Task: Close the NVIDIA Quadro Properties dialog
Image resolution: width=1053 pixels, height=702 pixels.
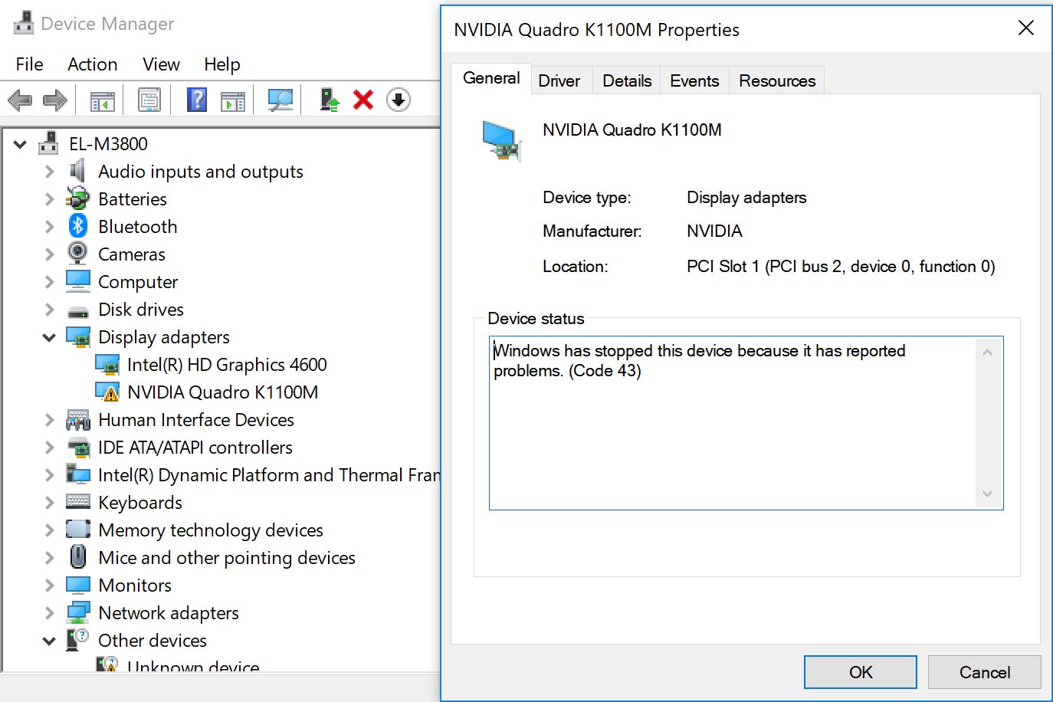Action: [1026, 28]
